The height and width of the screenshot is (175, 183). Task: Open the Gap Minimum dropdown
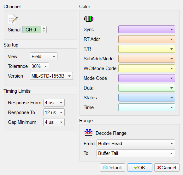point(54,122)
